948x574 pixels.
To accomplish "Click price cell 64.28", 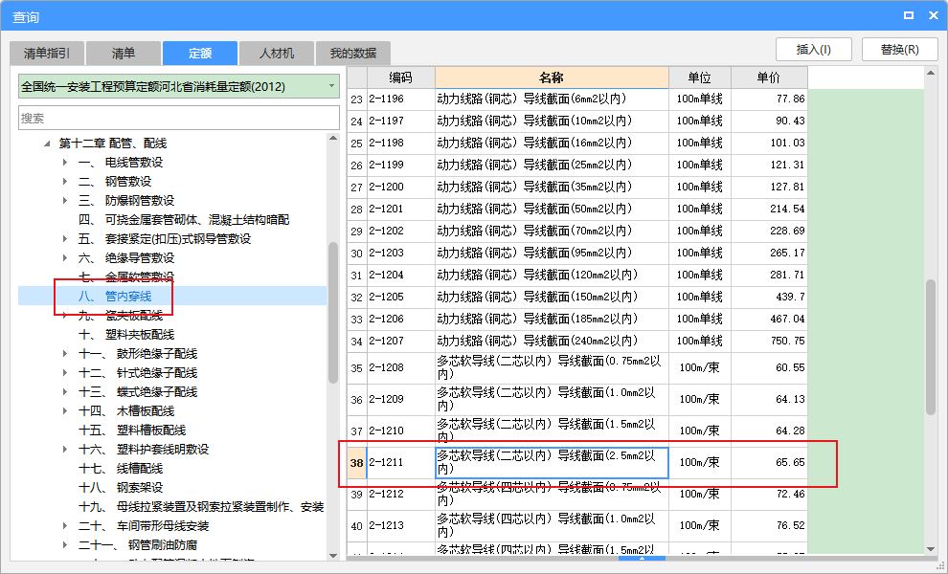I will tap(769, 430).
